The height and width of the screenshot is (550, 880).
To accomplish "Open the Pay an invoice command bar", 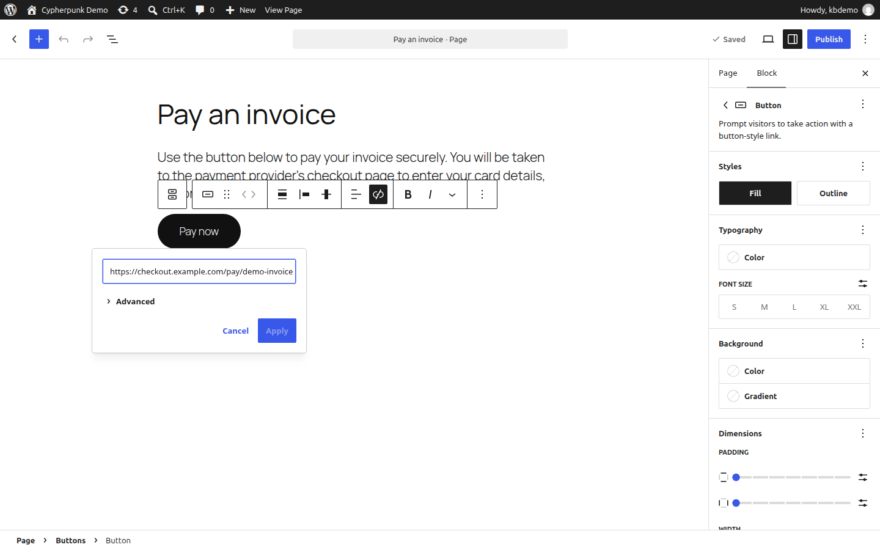I will pos(430,39).
